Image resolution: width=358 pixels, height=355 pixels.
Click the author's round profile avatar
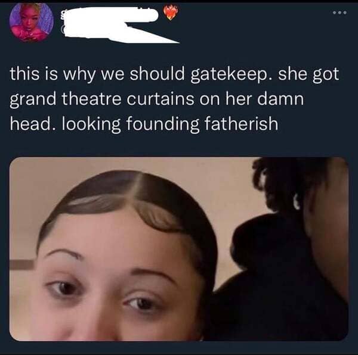tap(32, 22)
